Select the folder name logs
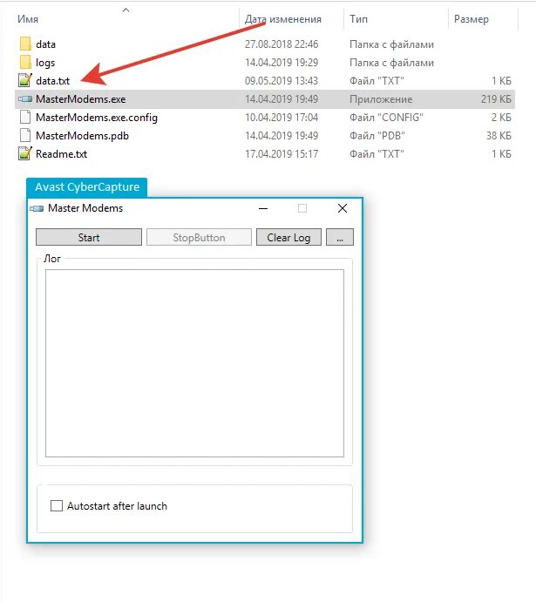Image resolution: width=536 pixels, height=602 pixels. 45,63
